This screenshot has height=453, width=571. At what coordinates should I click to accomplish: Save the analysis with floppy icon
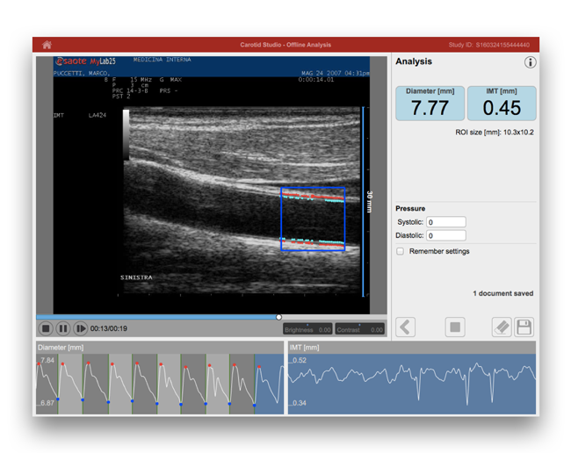click(x=524, y=327)
